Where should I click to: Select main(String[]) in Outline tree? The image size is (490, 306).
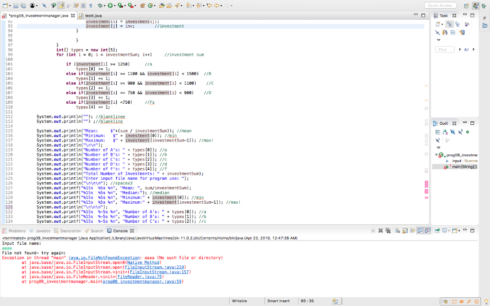(x=455, y=167)
